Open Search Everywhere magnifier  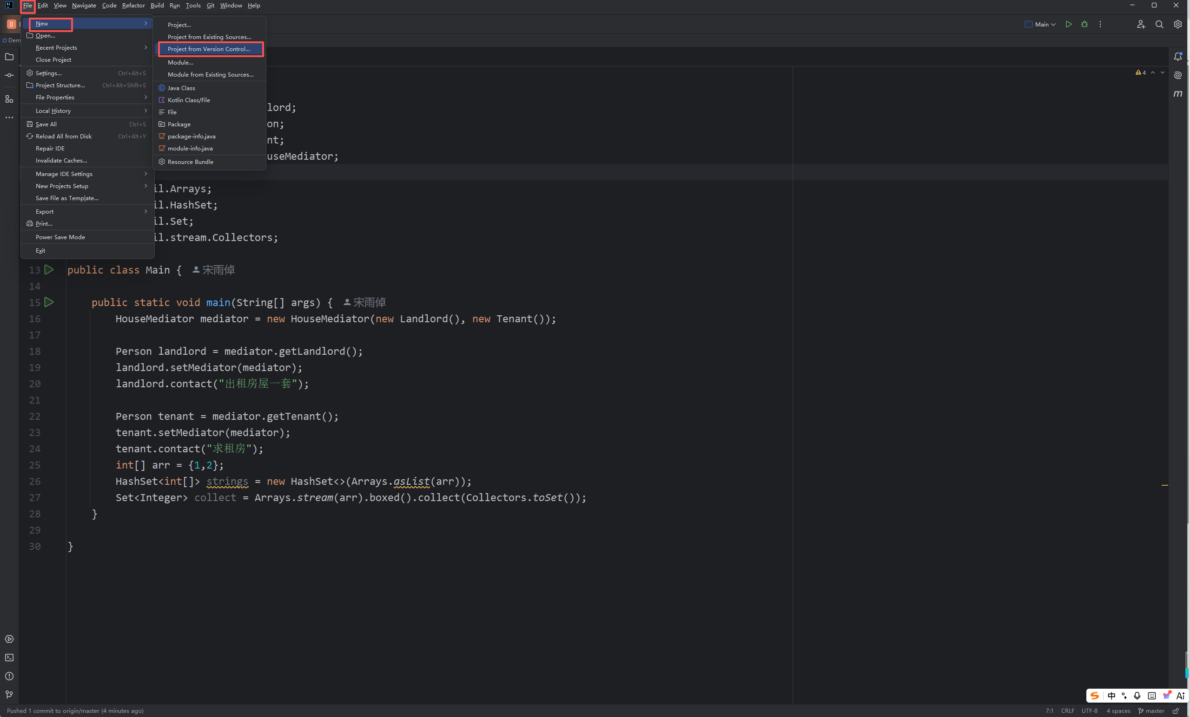click(1159, 24)
